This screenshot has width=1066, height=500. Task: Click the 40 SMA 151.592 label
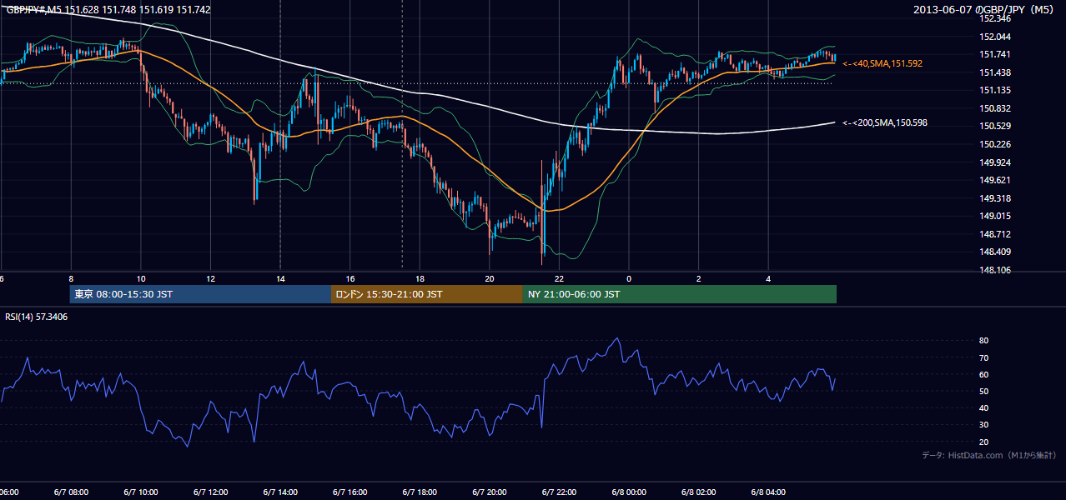coord(882,63)
